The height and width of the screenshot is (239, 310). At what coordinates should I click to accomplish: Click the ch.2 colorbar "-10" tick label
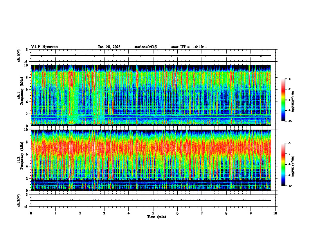289,186
